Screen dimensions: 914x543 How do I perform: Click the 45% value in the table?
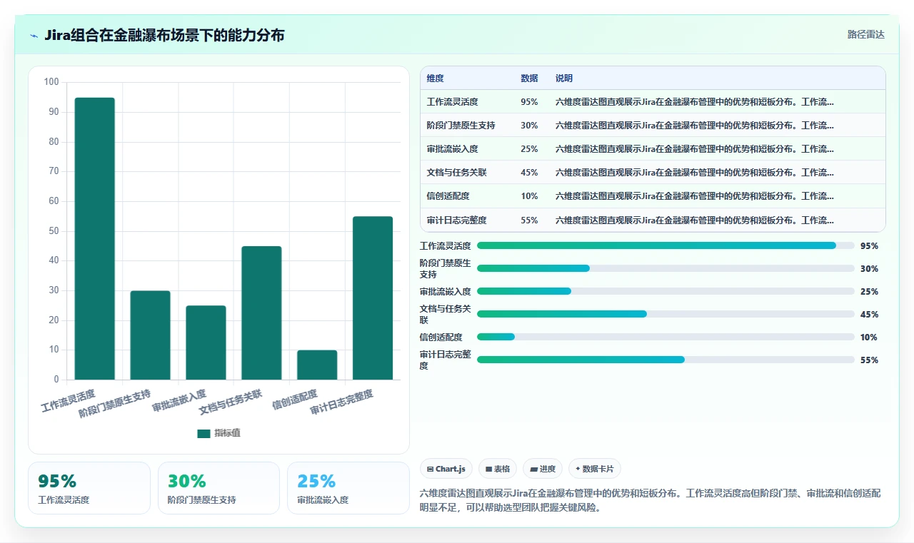pos(529,173)
